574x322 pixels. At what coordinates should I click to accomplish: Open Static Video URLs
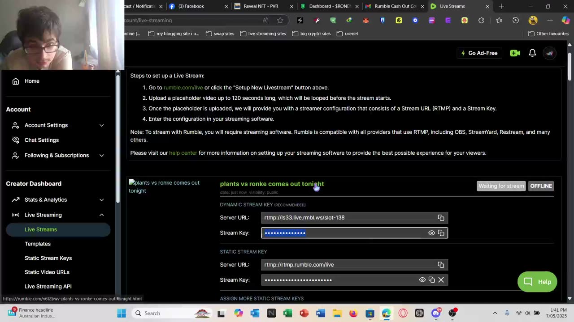pyautogui.click(x=47, y=272)
